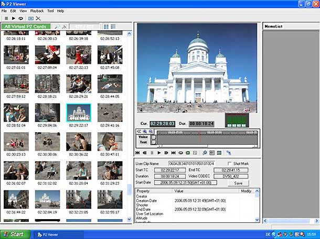The width and height of the screenshot is (320, 239).
Task: Jump to clip start in player controls
Action: click(x=137, y=153)
